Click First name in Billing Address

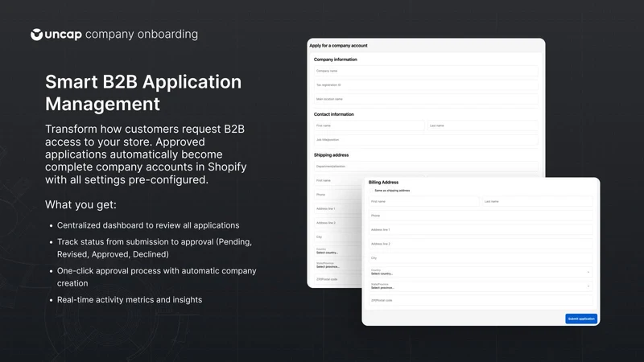pos(424,202)
